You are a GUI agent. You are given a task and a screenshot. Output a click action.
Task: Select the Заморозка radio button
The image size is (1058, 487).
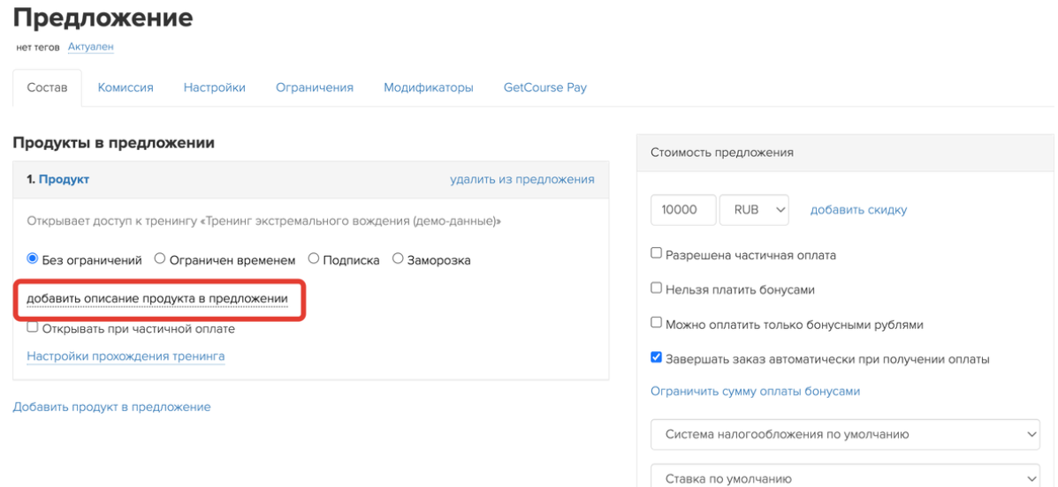[398, 258]
